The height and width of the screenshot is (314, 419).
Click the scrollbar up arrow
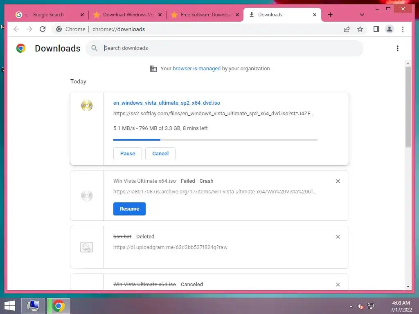tap(408, 63)
